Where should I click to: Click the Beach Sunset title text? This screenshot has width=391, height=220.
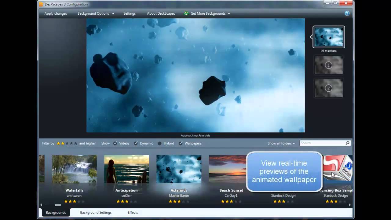231,190
